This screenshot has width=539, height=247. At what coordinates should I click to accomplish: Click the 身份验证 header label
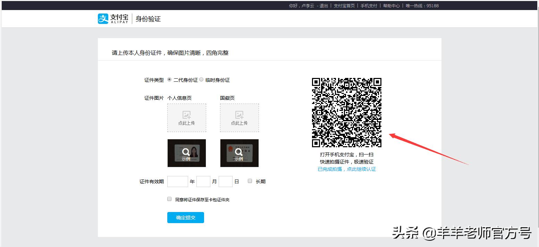click(149, 19)
